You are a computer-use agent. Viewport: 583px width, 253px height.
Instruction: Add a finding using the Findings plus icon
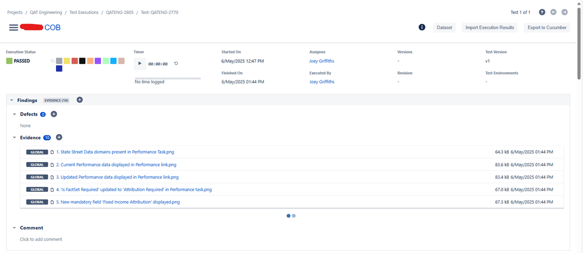pyautogui.click(x=79, y=100)
